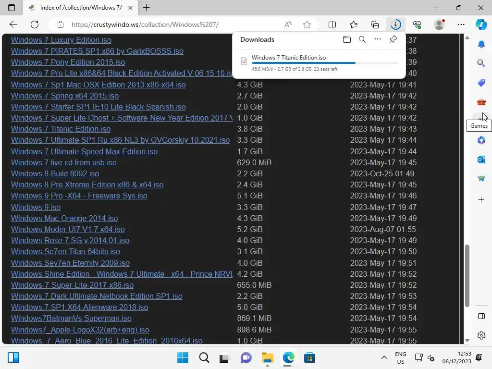Open sidebar notifications bell icon
Screen dimensions: 492x369
pos(481,44)
